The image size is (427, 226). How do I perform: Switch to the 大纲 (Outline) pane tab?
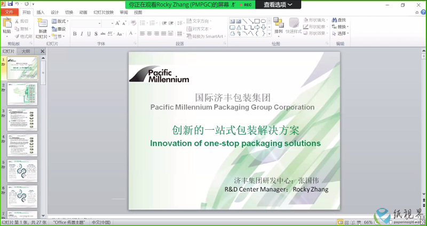click(x=26, y=51)
